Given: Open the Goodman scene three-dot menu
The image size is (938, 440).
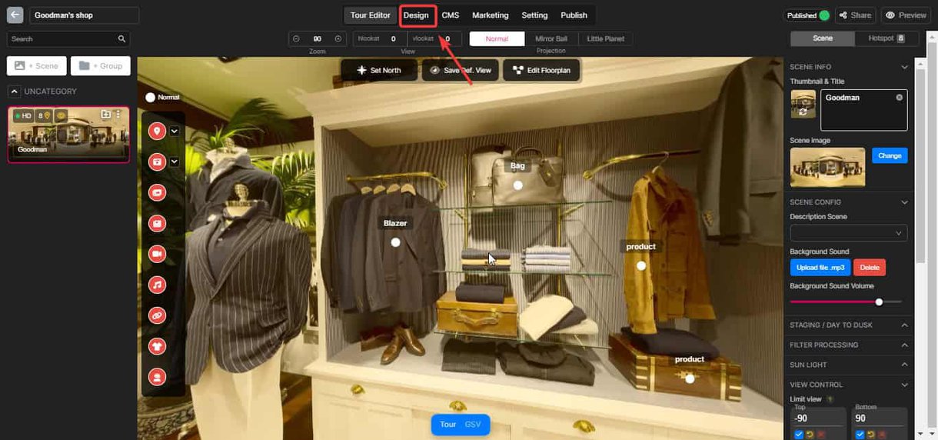Looking at the screenshot, I should pos(118,115).
